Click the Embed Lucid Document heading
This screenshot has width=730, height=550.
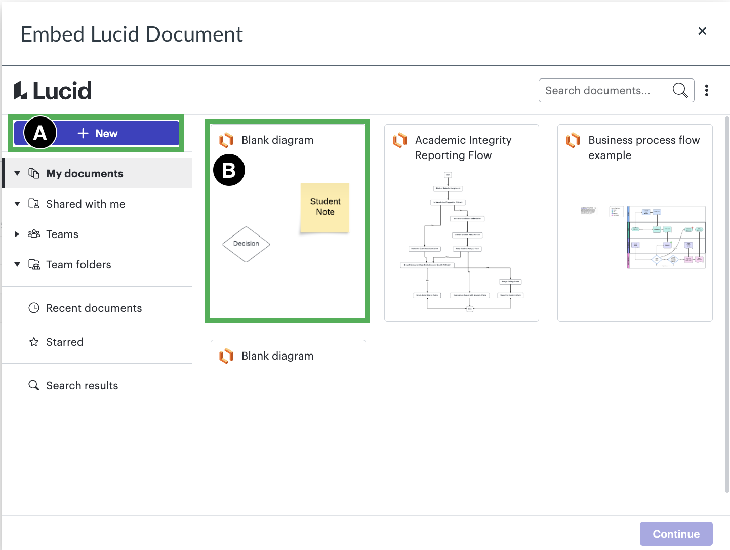132,34
